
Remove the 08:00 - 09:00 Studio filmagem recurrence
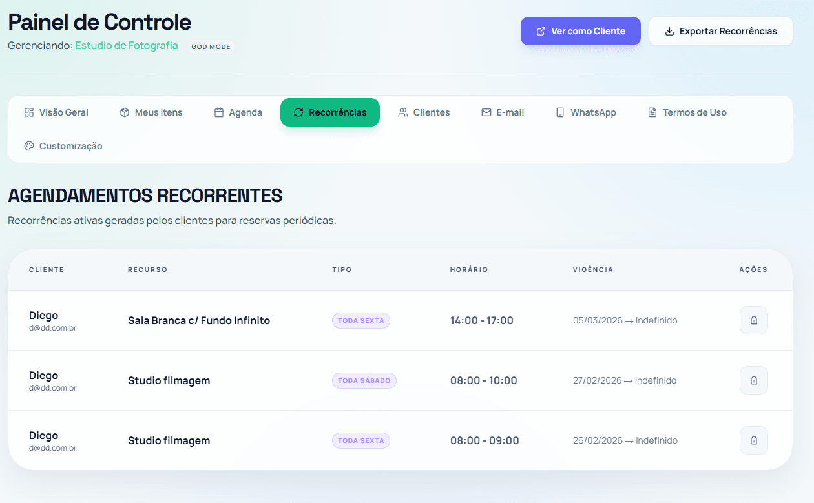point(753,440)
